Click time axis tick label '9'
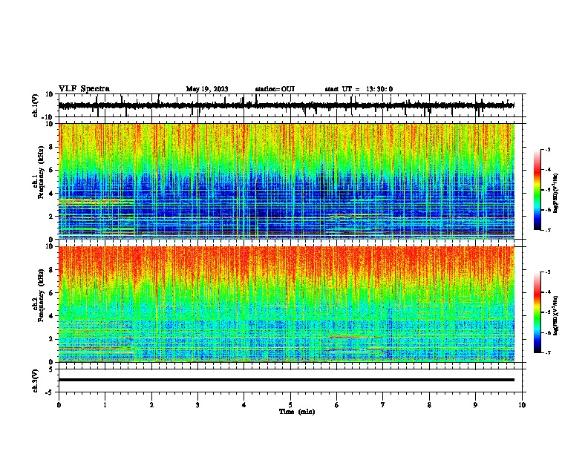Image resolution: width=588 pixels, height=454 pixels. click(475, 405)
